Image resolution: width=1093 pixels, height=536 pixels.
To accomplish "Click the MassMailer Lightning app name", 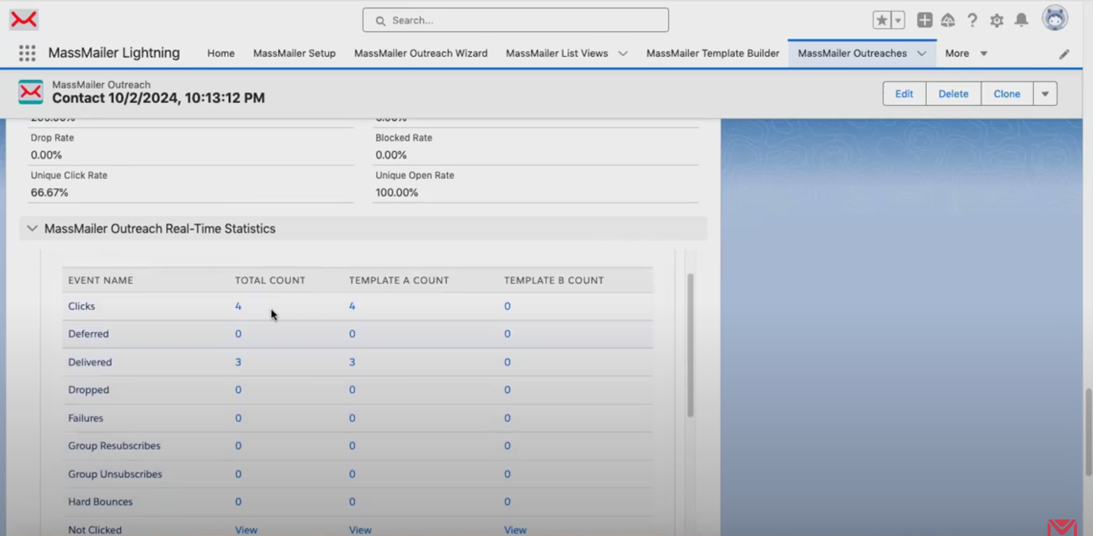I will pos(114,53).
